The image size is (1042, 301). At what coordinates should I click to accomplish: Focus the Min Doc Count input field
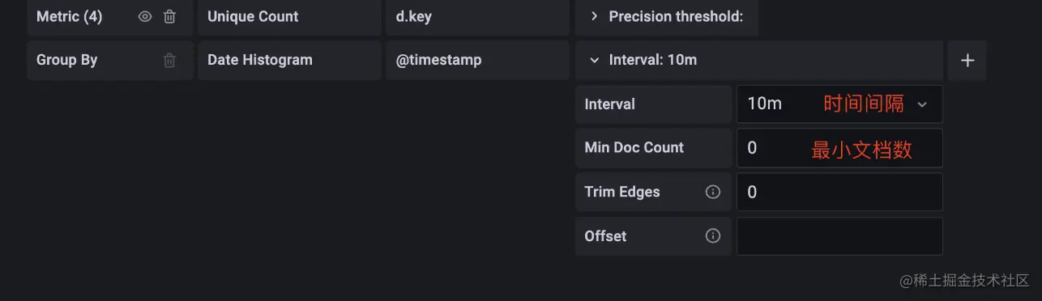click(x=839, y=148)
